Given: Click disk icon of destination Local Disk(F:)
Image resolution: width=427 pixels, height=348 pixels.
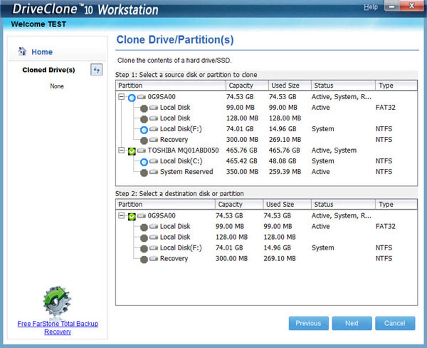Looking at the screenshot, I should (154, 248).
